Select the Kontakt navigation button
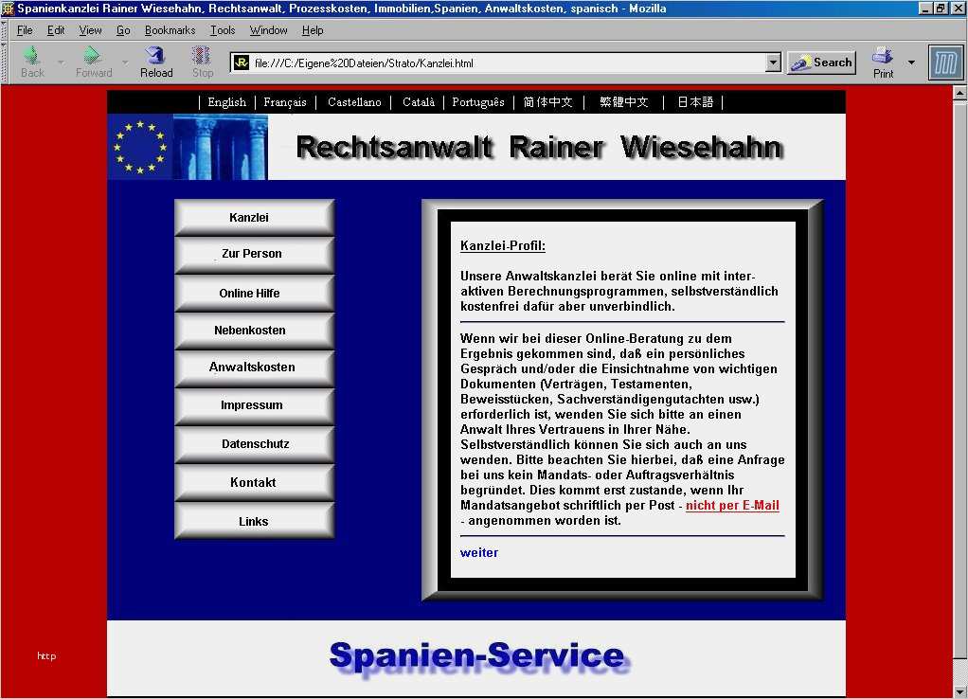 253,482
